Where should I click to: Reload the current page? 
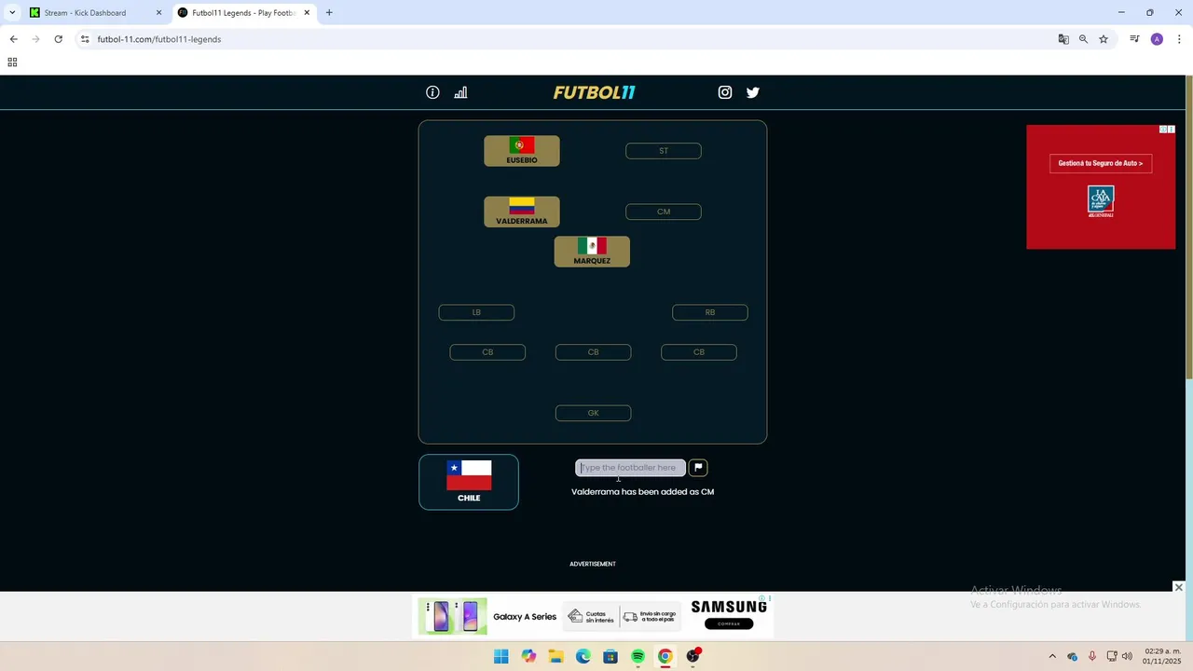click(x=58, y=39)
